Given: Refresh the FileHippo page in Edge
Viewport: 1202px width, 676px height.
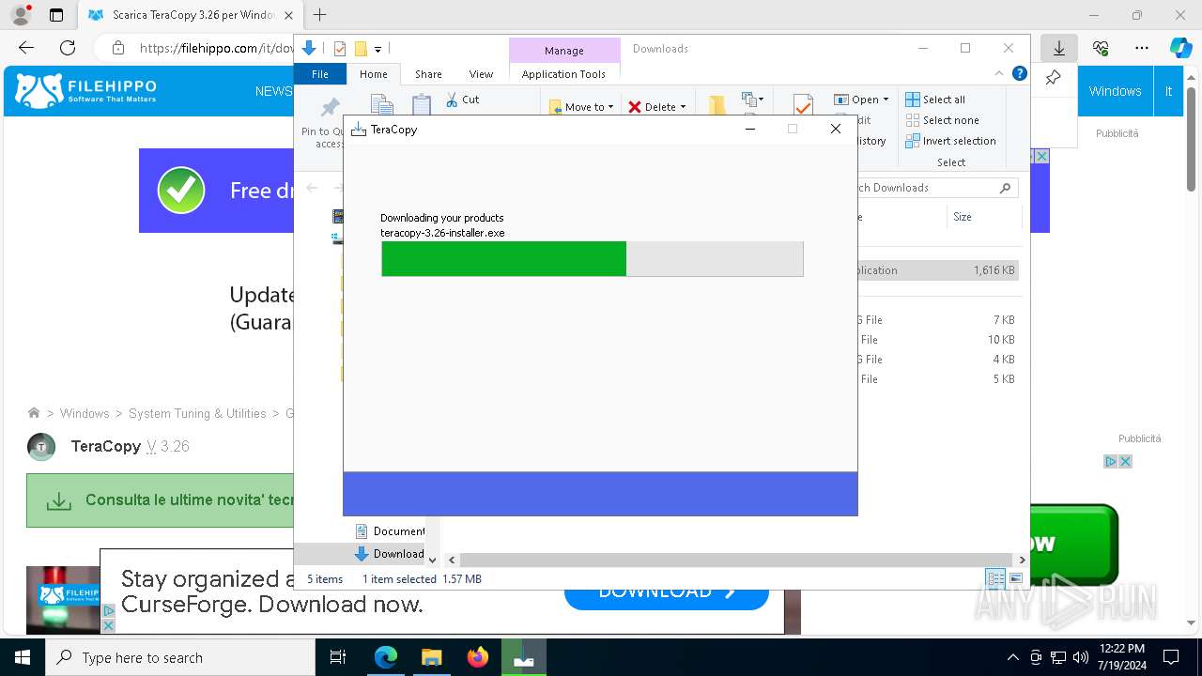Looking at the screenshot, I should pyautogui.click(x=68, y=48).
